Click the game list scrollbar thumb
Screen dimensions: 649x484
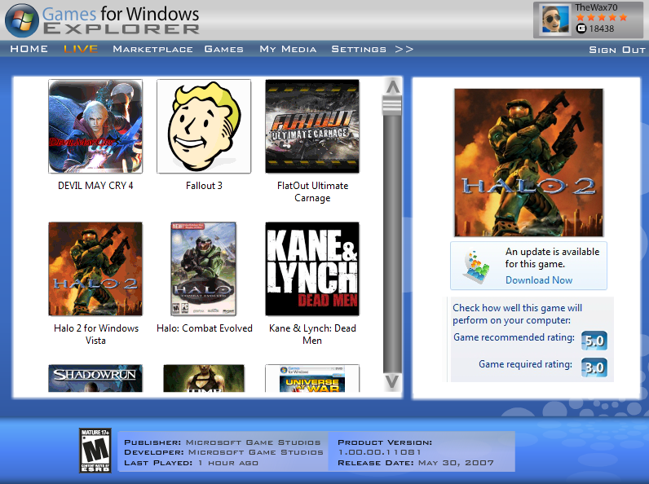coord(392,105)
